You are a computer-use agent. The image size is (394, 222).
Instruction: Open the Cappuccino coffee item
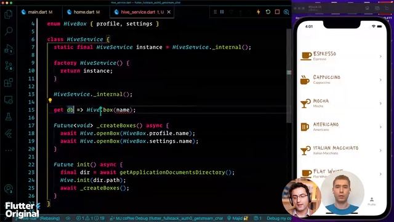tap(341, 80)
